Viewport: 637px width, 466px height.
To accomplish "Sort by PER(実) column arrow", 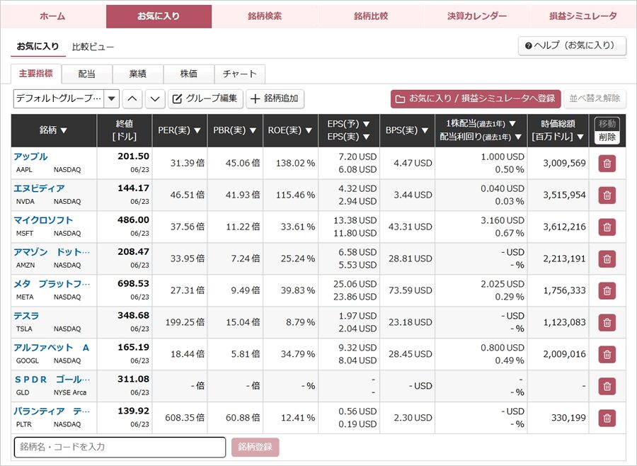I will click(197, 130).
